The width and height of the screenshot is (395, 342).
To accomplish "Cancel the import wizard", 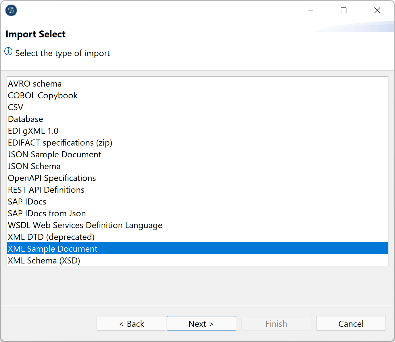I will [x=351, y=323].
